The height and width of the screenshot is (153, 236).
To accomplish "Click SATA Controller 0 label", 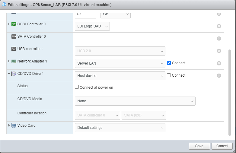I will point(32,37).
